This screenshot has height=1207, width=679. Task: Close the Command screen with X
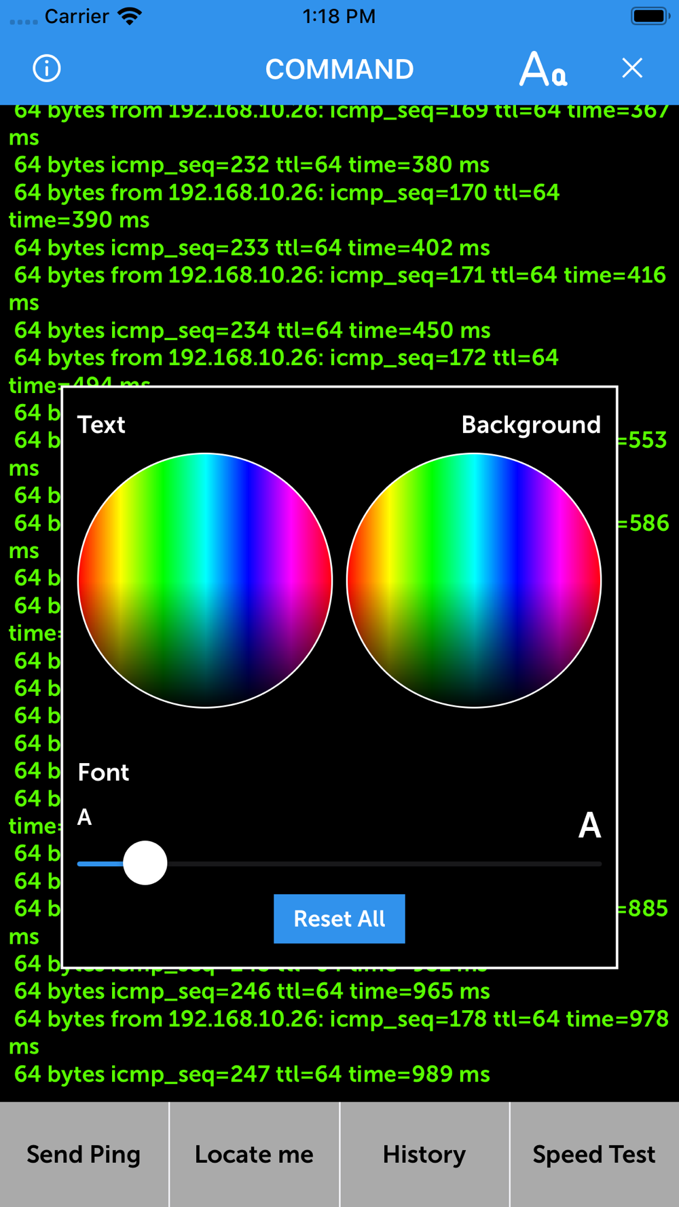(632, 68)
